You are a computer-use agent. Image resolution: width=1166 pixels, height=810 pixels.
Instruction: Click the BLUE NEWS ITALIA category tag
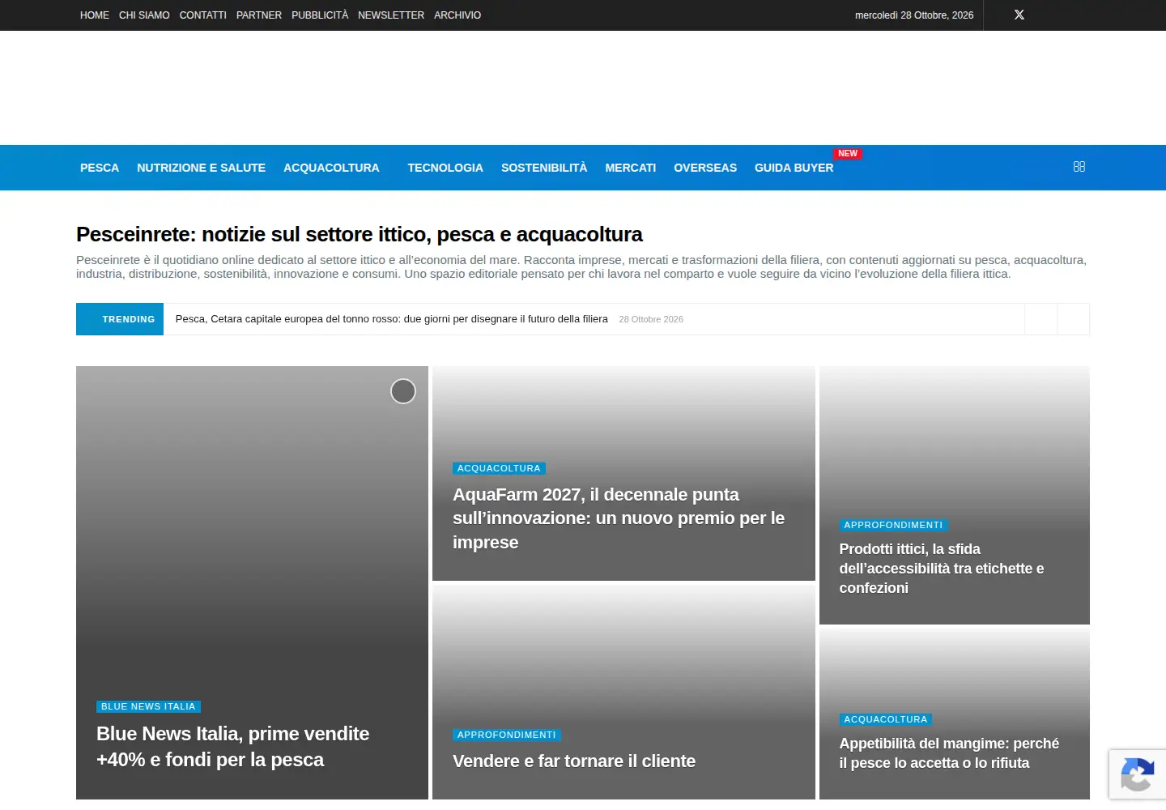pyautogui.click(x=148, y=706)
